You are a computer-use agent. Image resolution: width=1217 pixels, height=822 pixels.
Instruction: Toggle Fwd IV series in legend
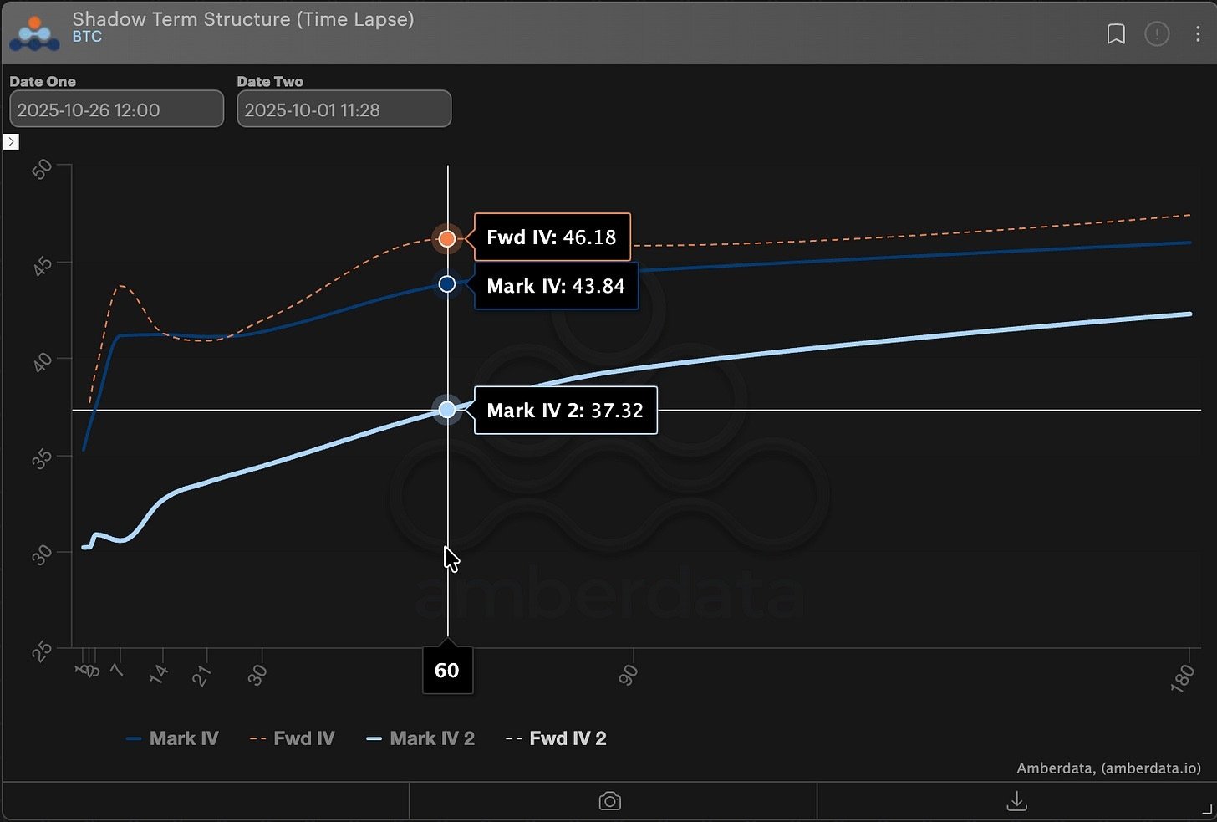[293, 738]
